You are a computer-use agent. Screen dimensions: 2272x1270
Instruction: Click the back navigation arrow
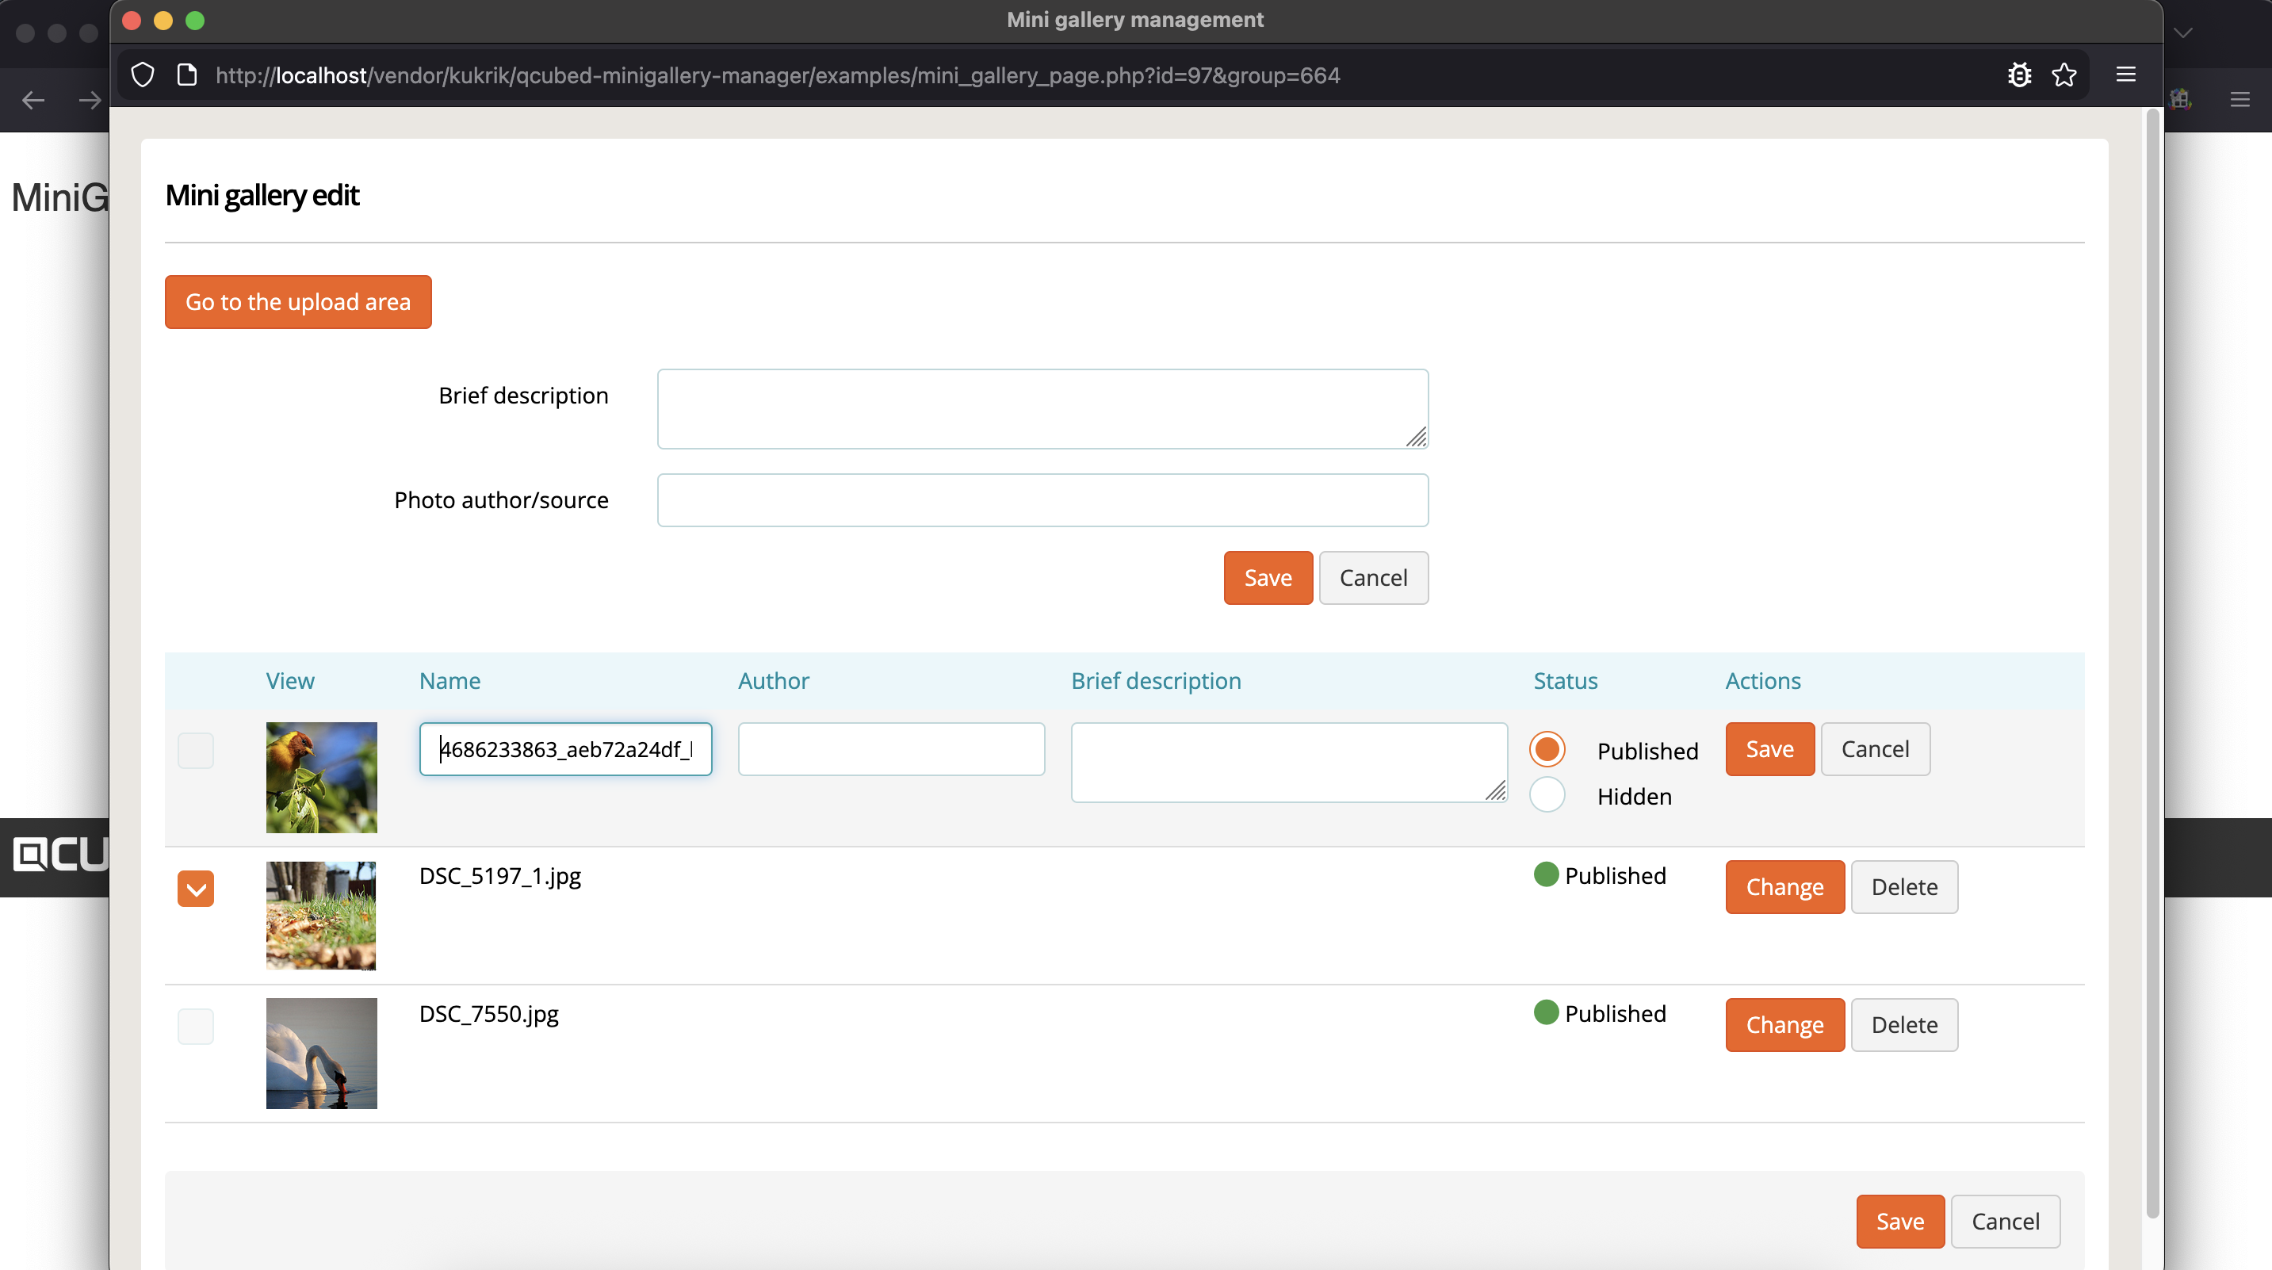pos(33,100)
